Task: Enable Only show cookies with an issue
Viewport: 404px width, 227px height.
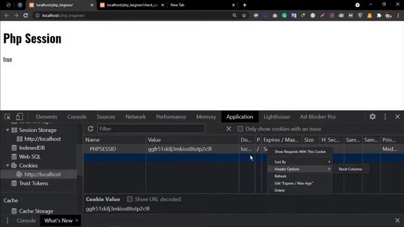Action: 240,129
